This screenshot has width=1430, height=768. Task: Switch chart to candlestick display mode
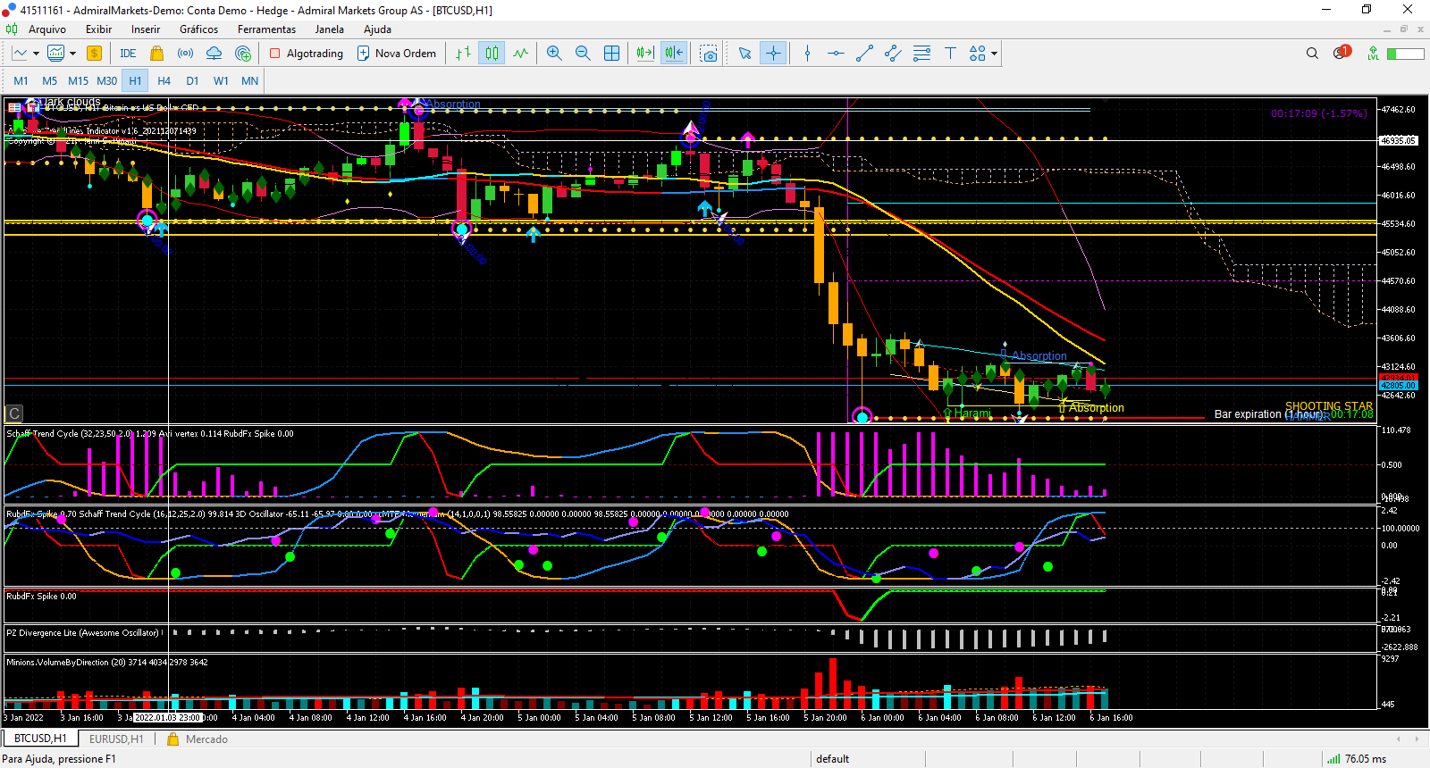point(492,54)
